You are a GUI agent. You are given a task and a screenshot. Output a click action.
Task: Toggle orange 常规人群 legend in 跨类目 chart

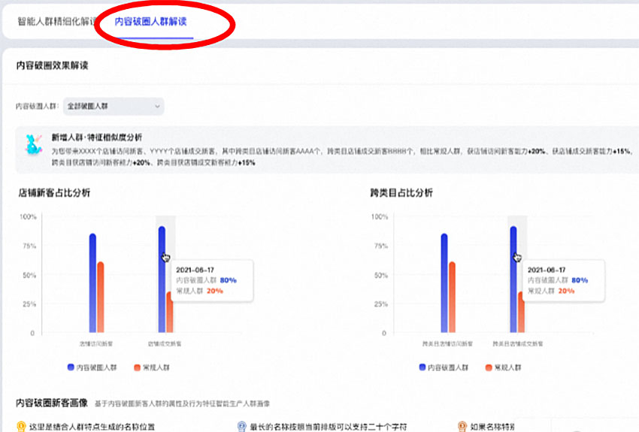tap(503, 367)
